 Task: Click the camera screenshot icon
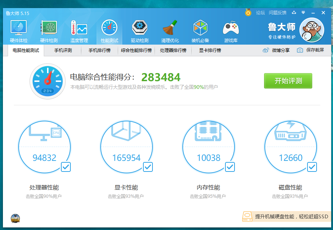point(300,50)
